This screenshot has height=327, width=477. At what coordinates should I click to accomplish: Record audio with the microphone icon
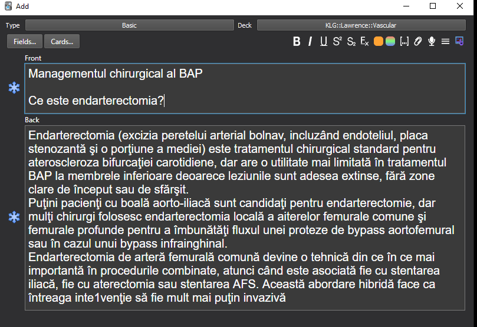pyautogui.click(x=432, y=41)
